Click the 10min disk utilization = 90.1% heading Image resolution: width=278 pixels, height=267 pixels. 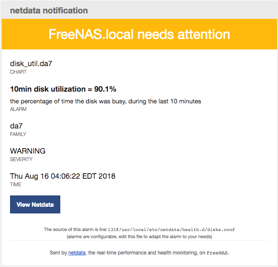[x=63, y=89]
